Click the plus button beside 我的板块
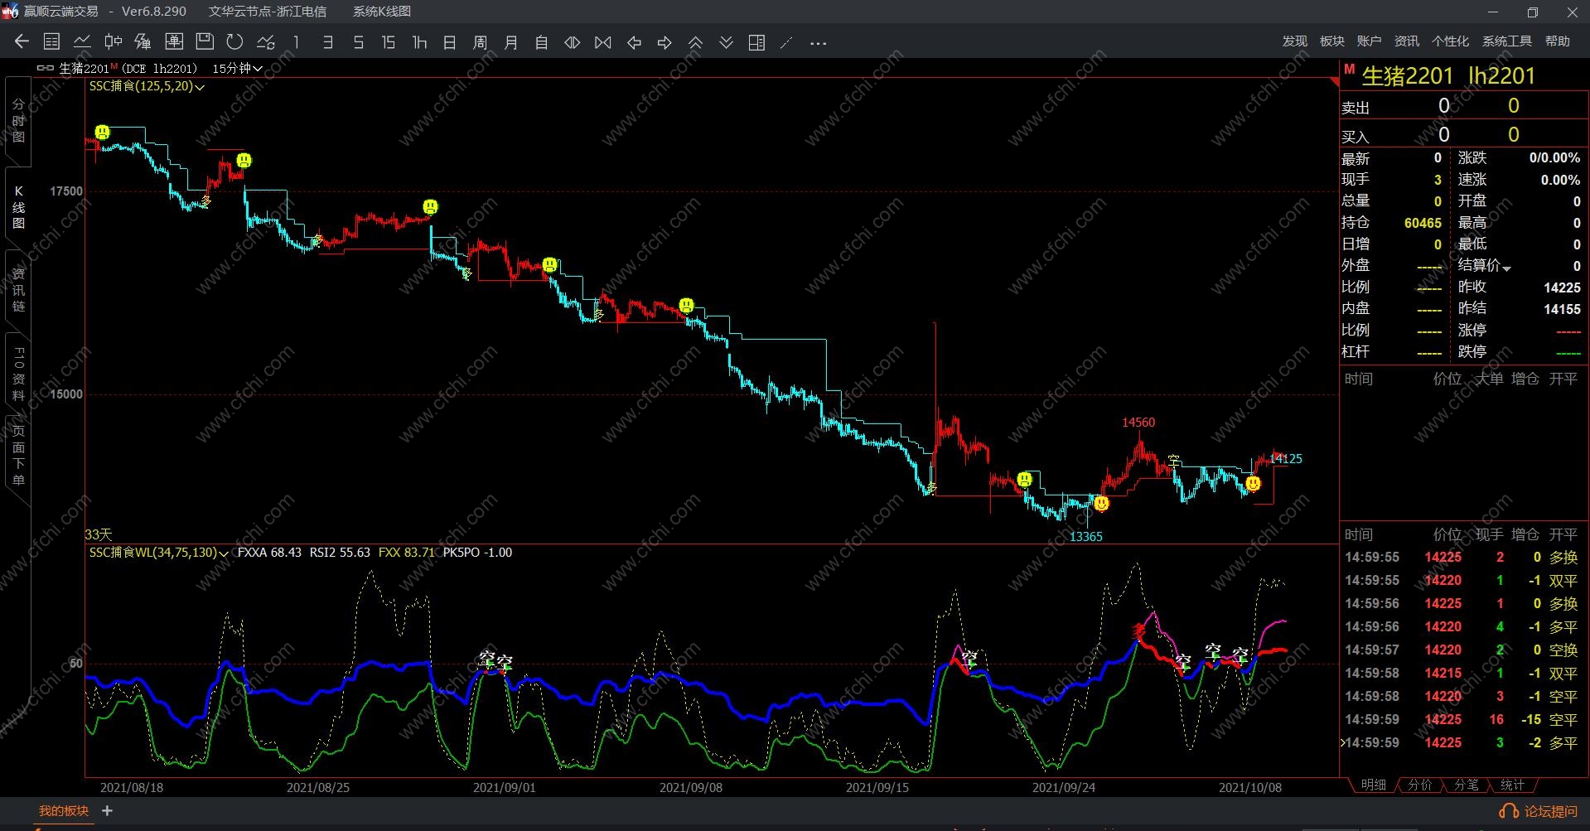Viewport: 1590px width, 831px height. [x=107, y=811]
